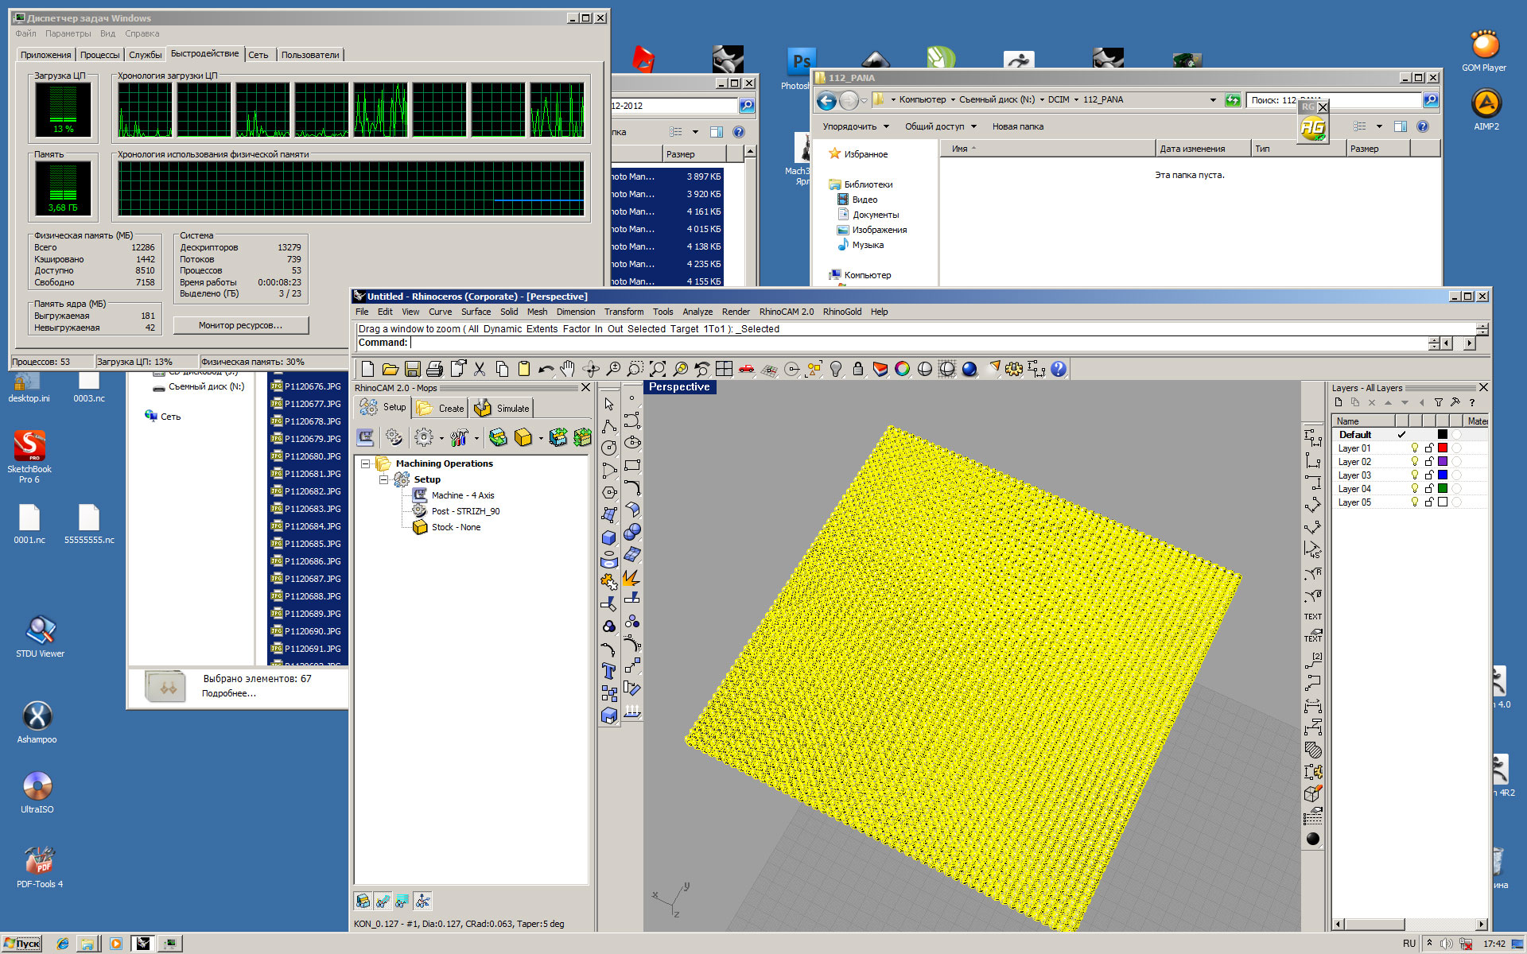This screenshot has height=954, width=1527.
Task: Click the Pan hand tool in Rhino toolbar
Action: (567, 369)
